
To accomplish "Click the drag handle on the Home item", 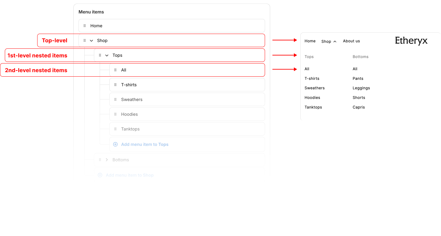I will pyautogui.click(x=85, y=26).
